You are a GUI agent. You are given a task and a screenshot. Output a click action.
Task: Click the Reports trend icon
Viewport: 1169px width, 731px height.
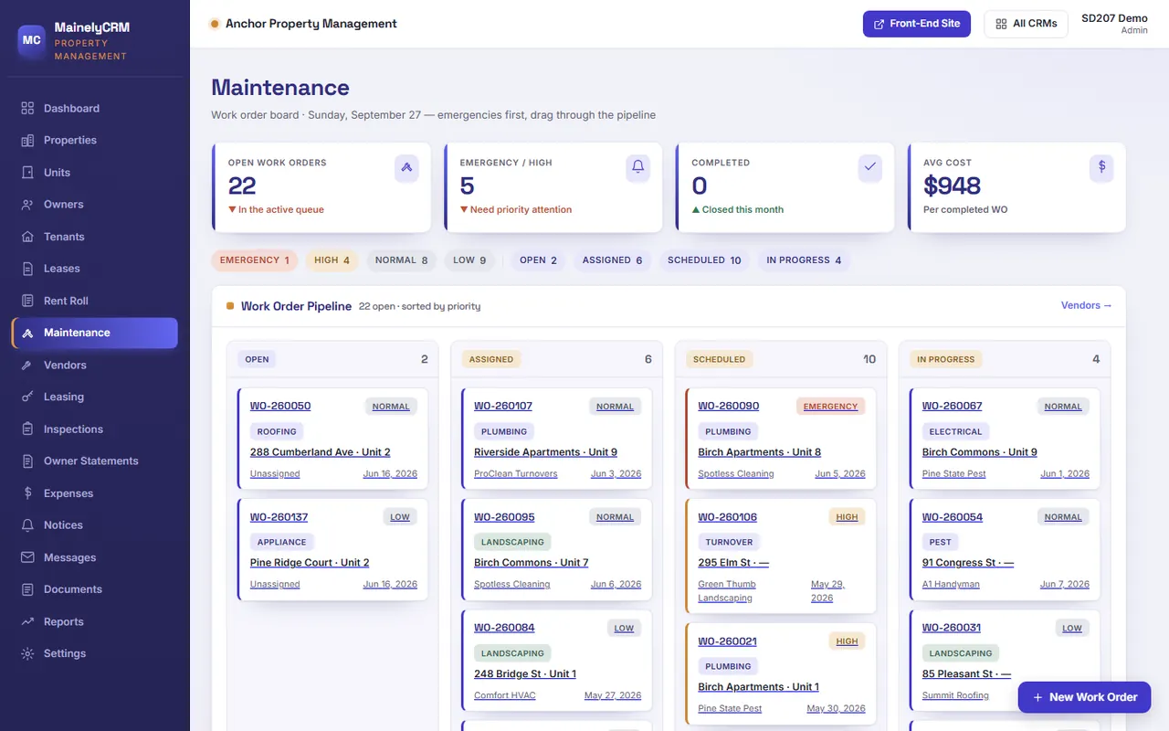pos(27,621)
